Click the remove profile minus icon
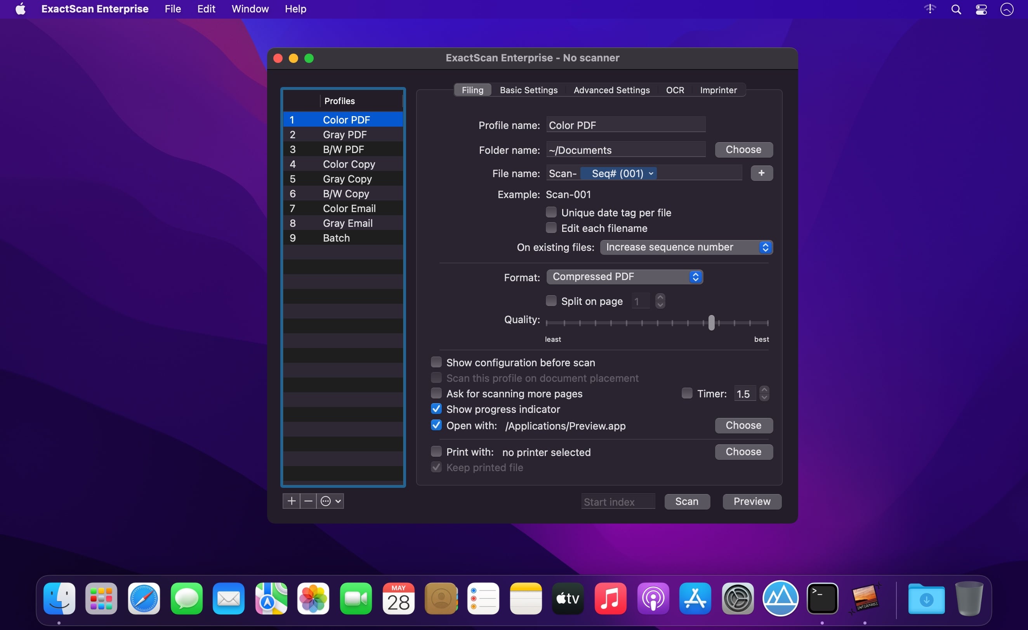The width and height of the screenshot is (1028, 630). point(308,501)
